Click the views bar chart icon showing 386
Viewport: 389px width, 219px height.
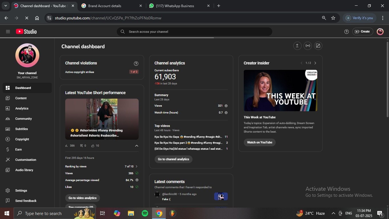click(x=67, y=146)
